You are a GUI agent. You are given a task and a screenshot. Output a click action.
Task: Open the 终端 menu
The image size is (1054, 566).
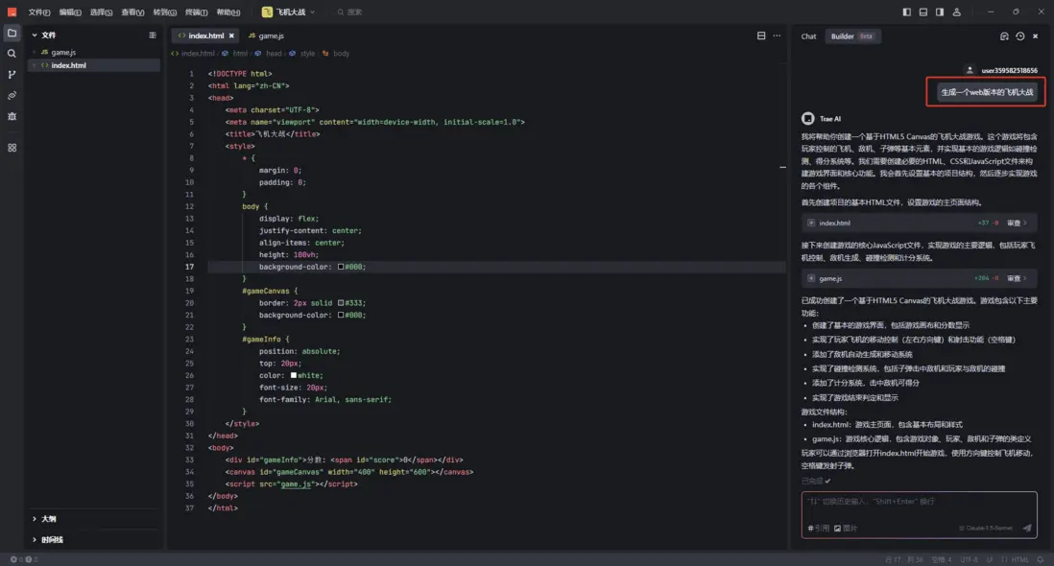coord(196,12)
